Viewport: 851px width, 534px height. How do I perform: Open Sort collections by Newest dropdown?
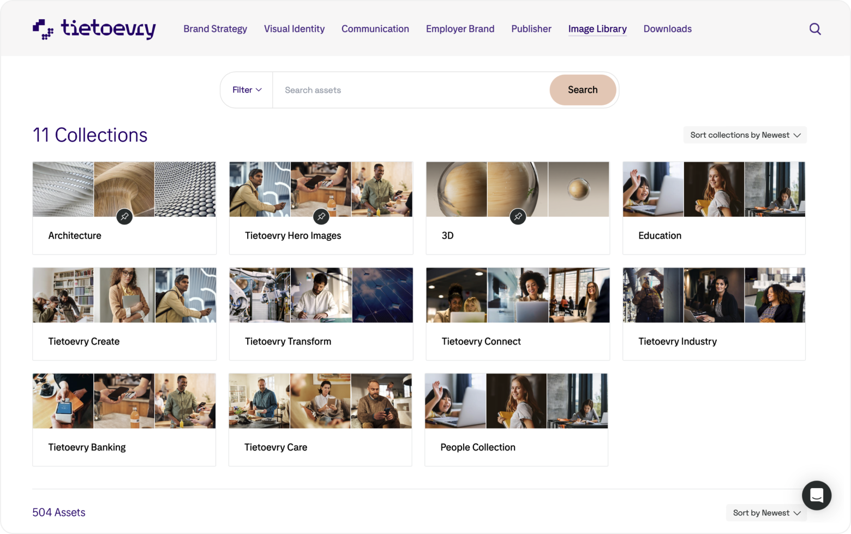tap(745, 135)
